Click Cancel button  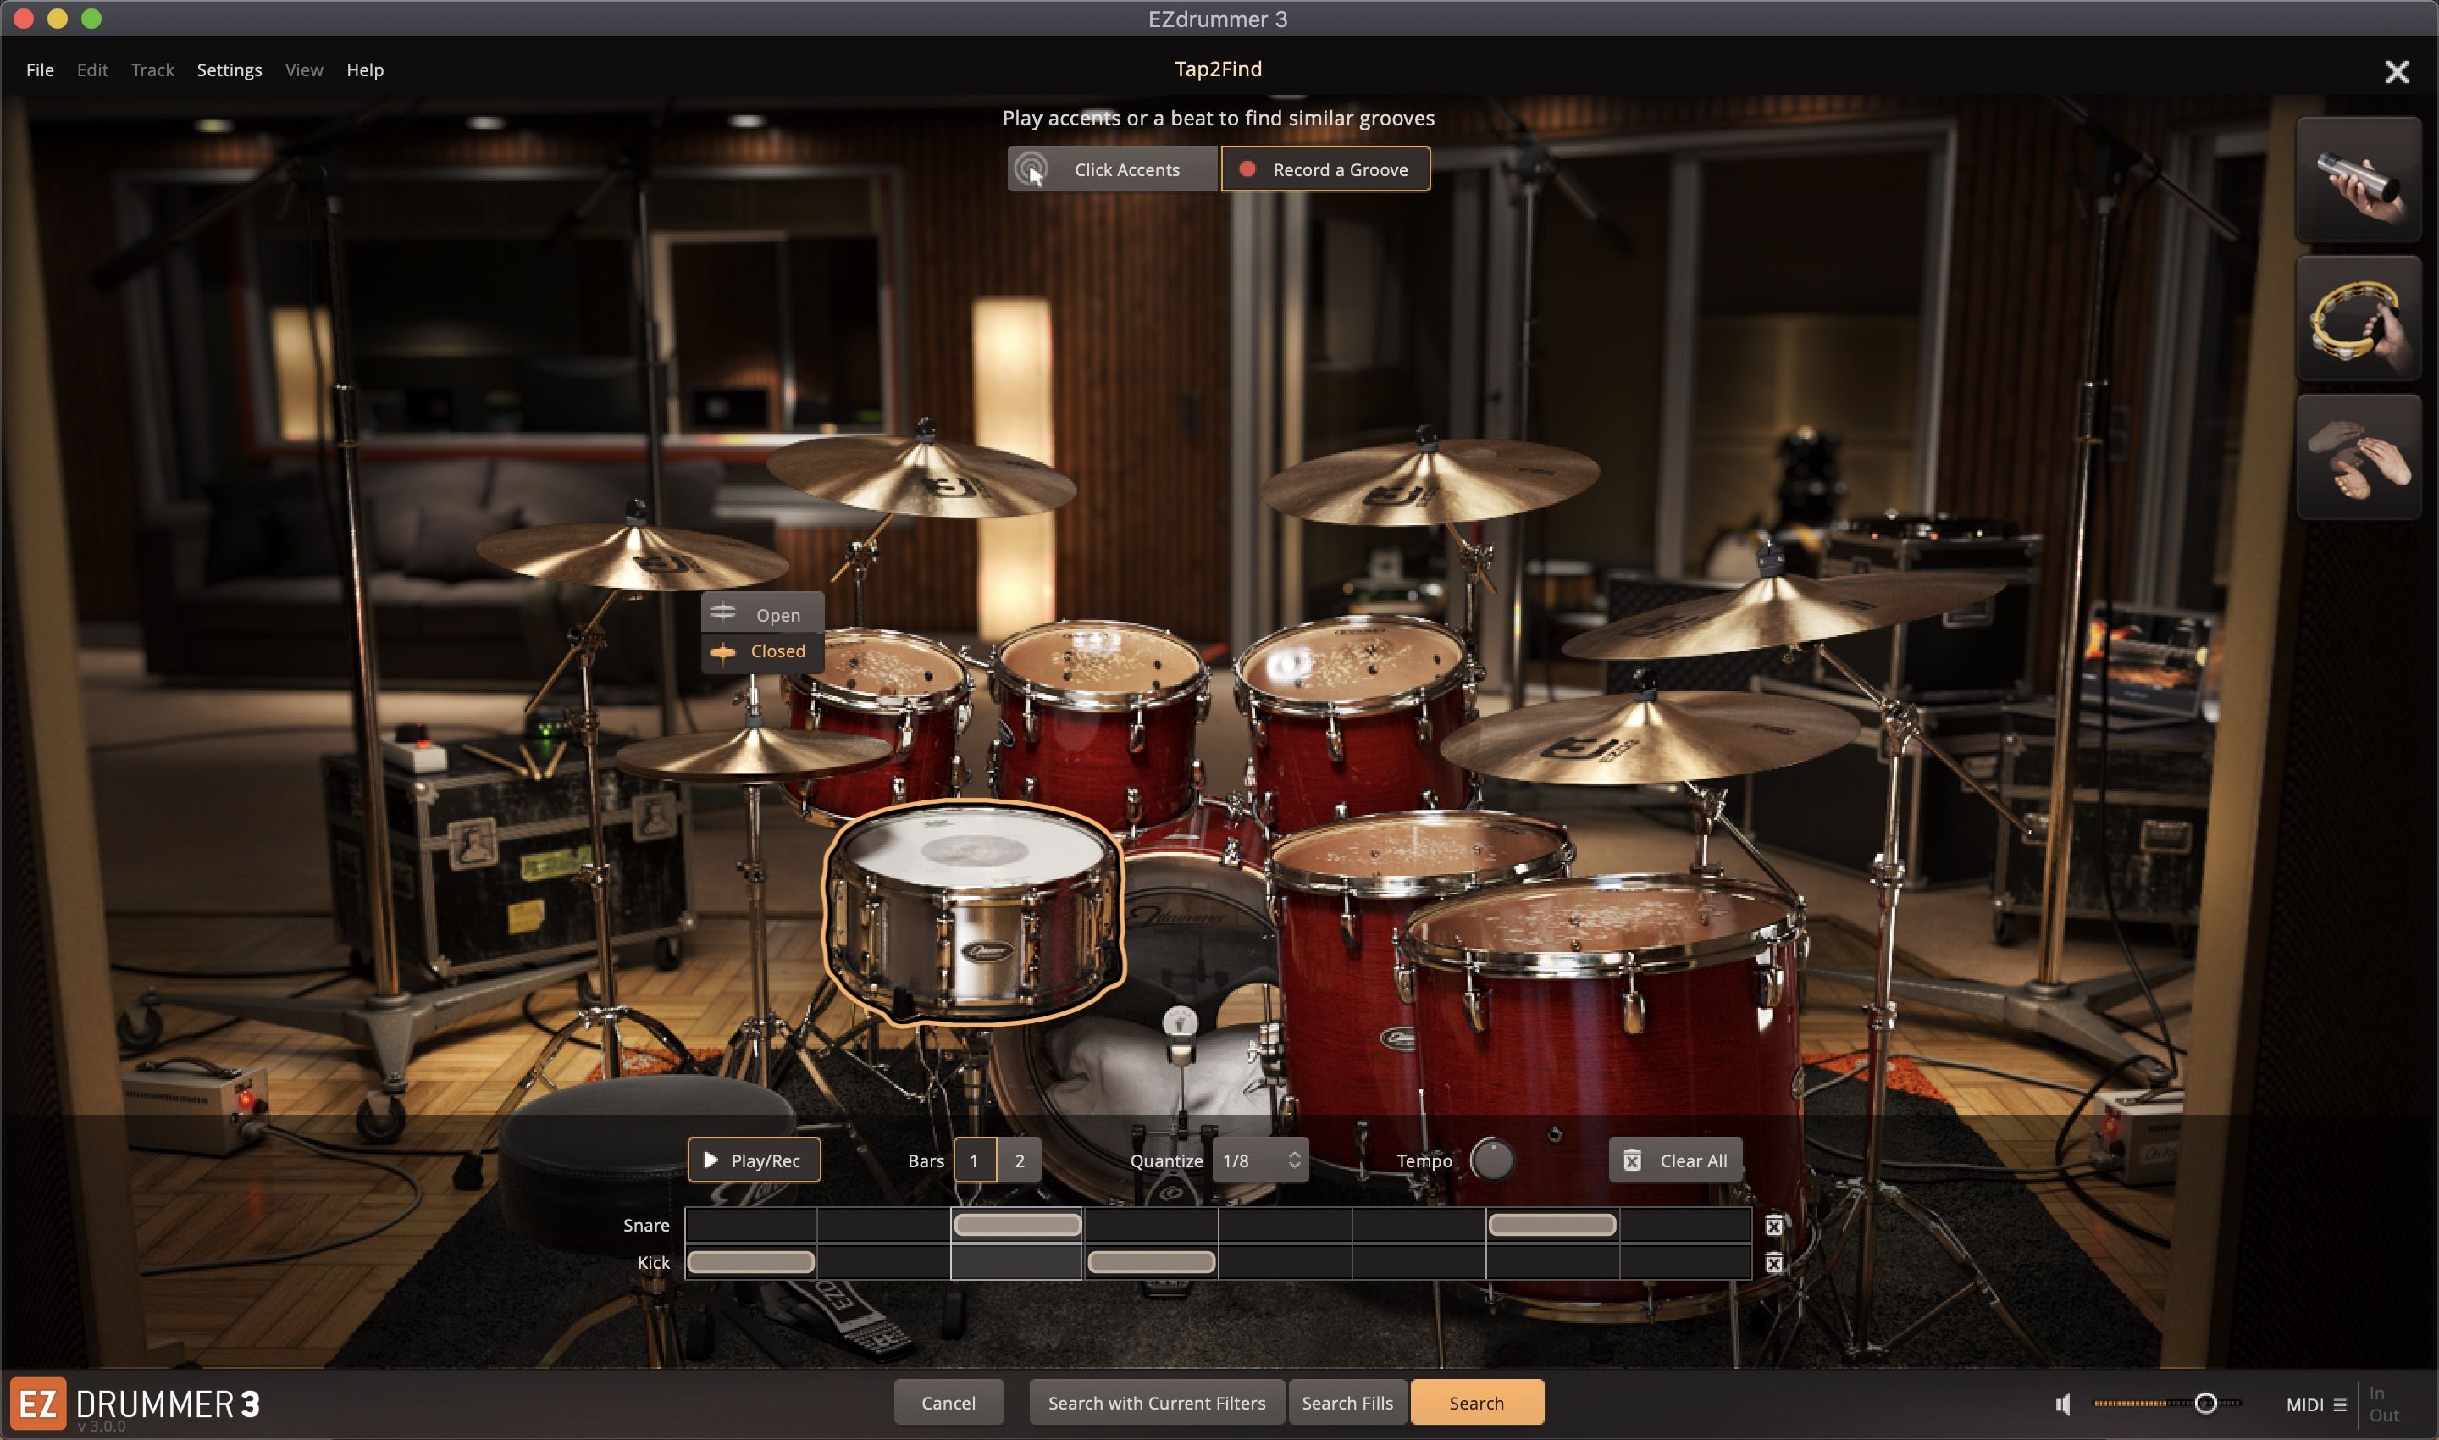pos(948,1402)
